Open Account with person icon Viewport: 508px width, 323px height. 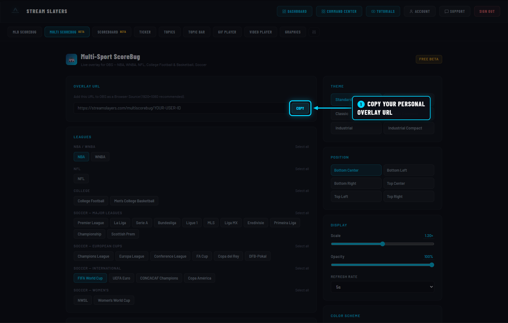pos(420,11)
